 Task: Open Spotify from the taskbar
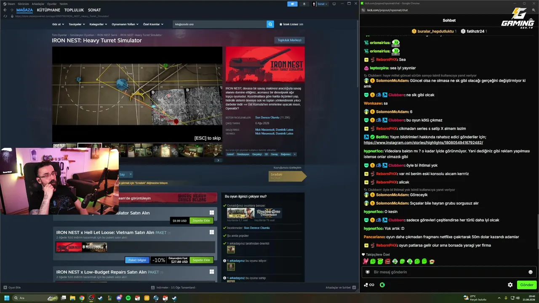pos(128,298)
